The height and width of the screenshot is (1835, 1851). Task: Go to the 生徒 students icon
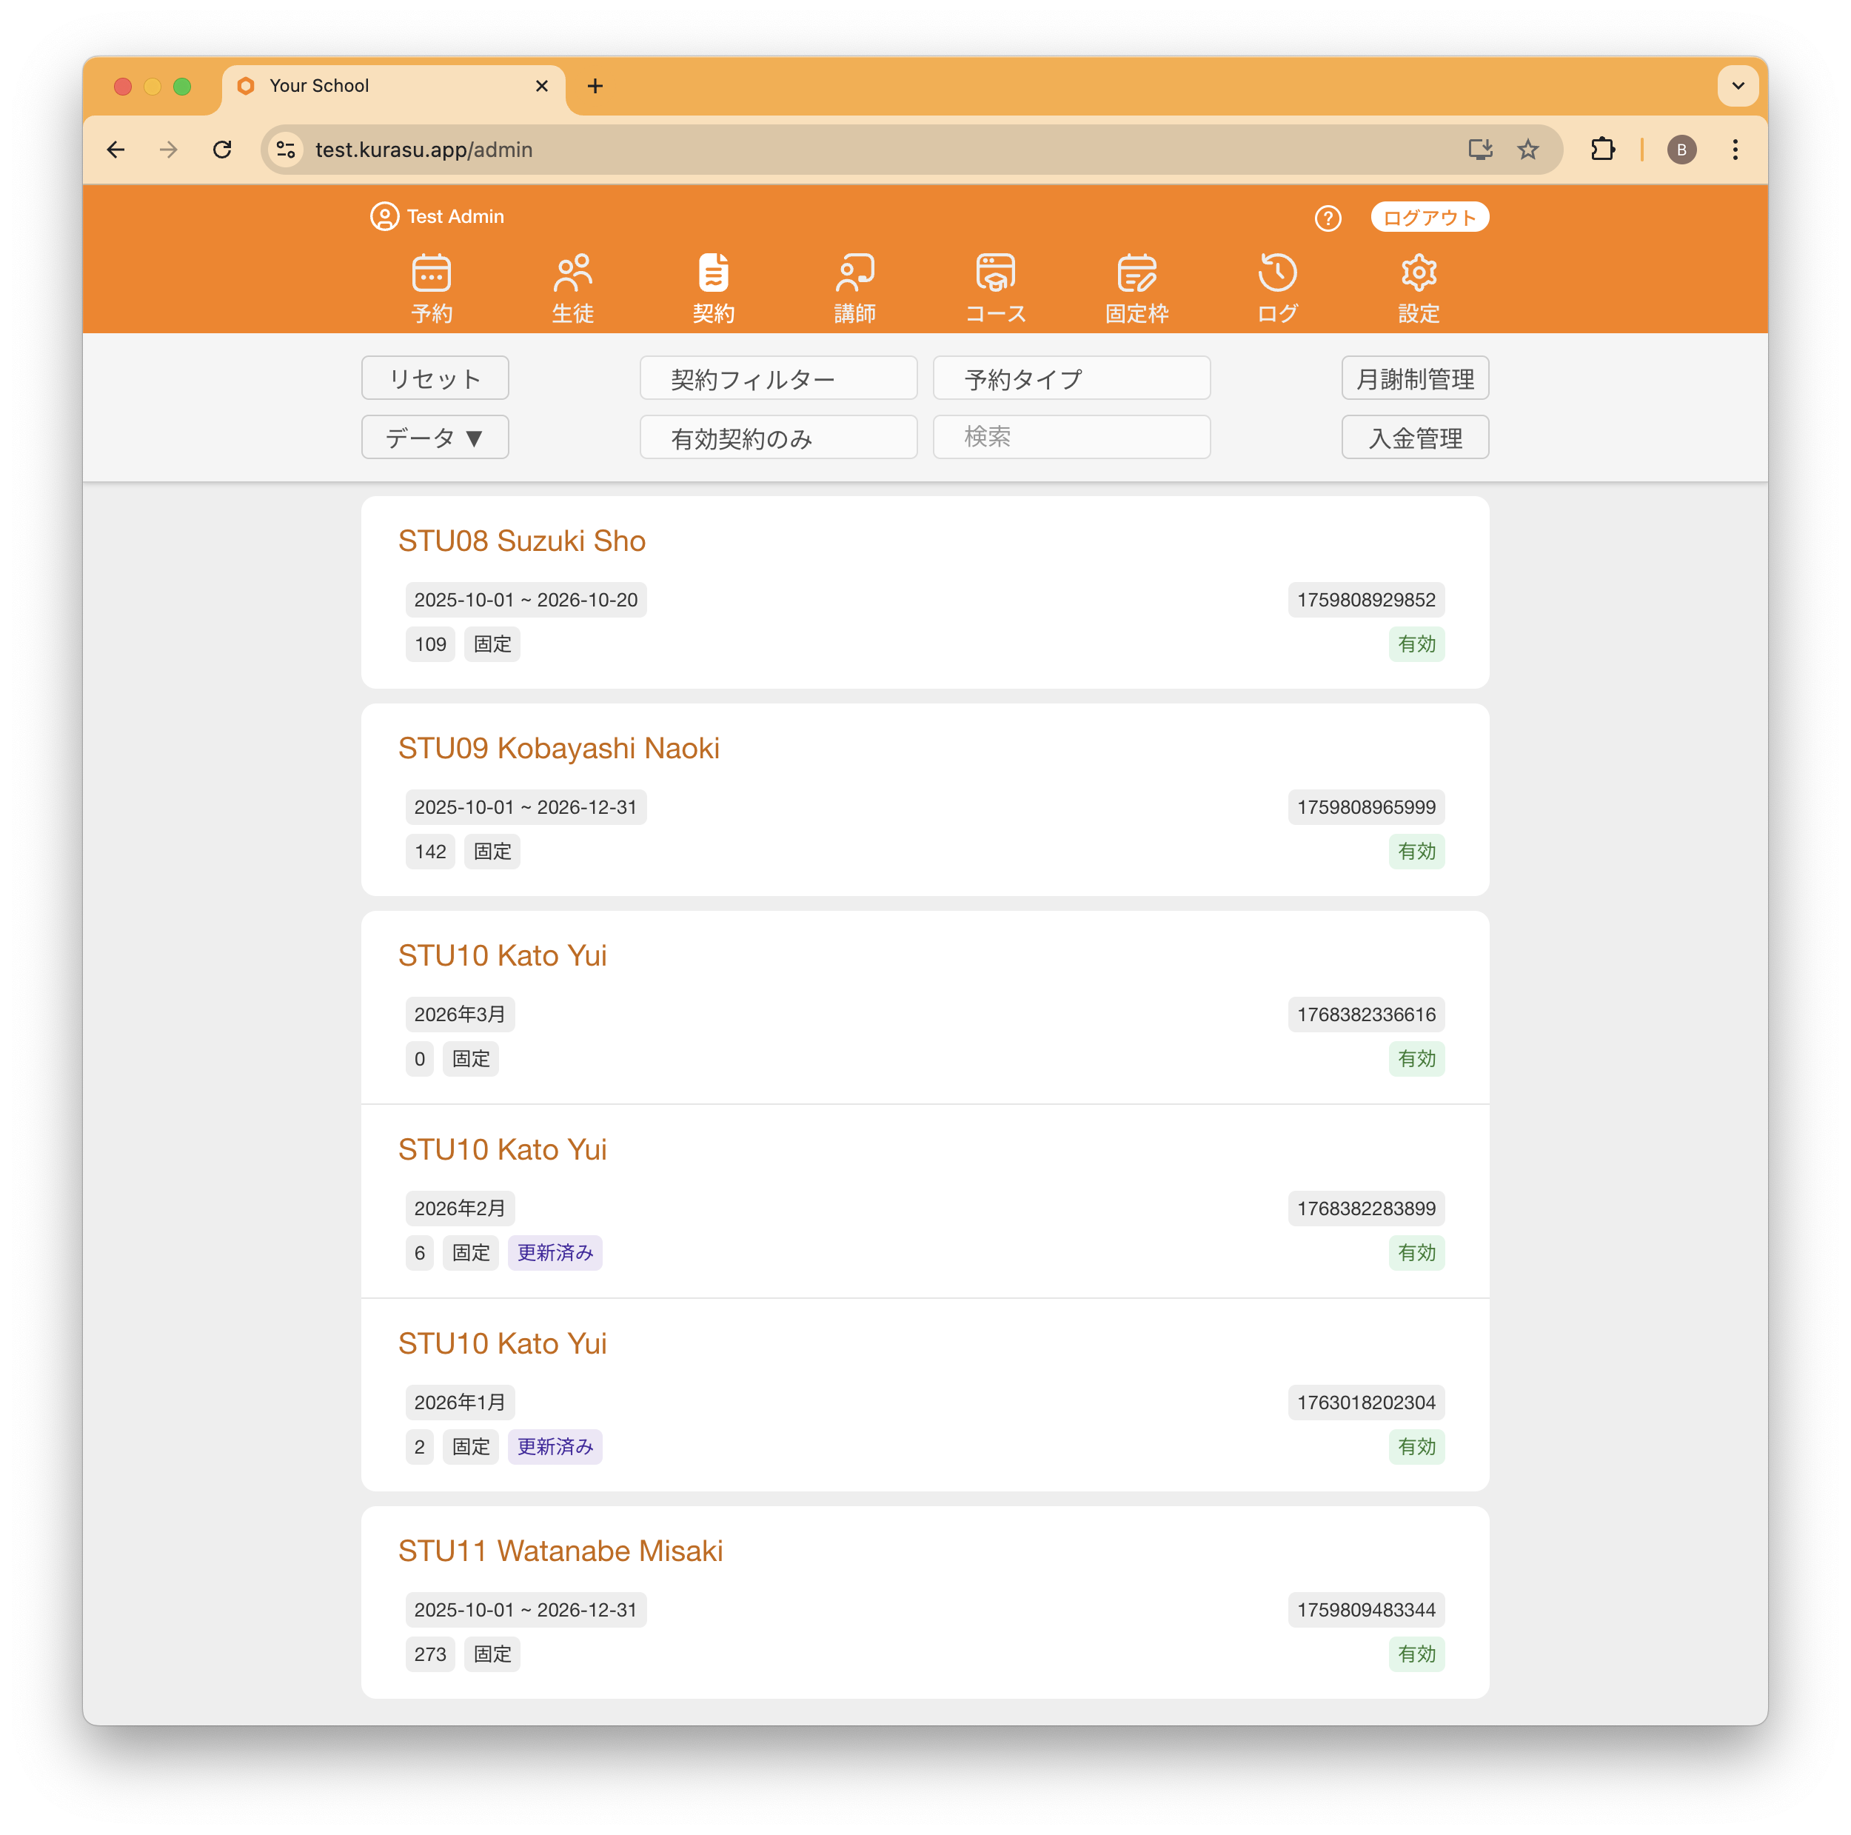pos(573,275)
